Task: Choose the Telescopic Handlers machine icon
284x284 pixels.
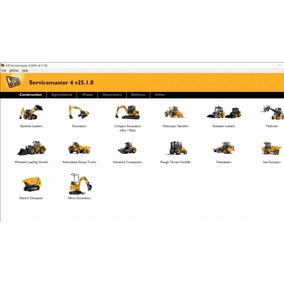Action: pos(175,112)
